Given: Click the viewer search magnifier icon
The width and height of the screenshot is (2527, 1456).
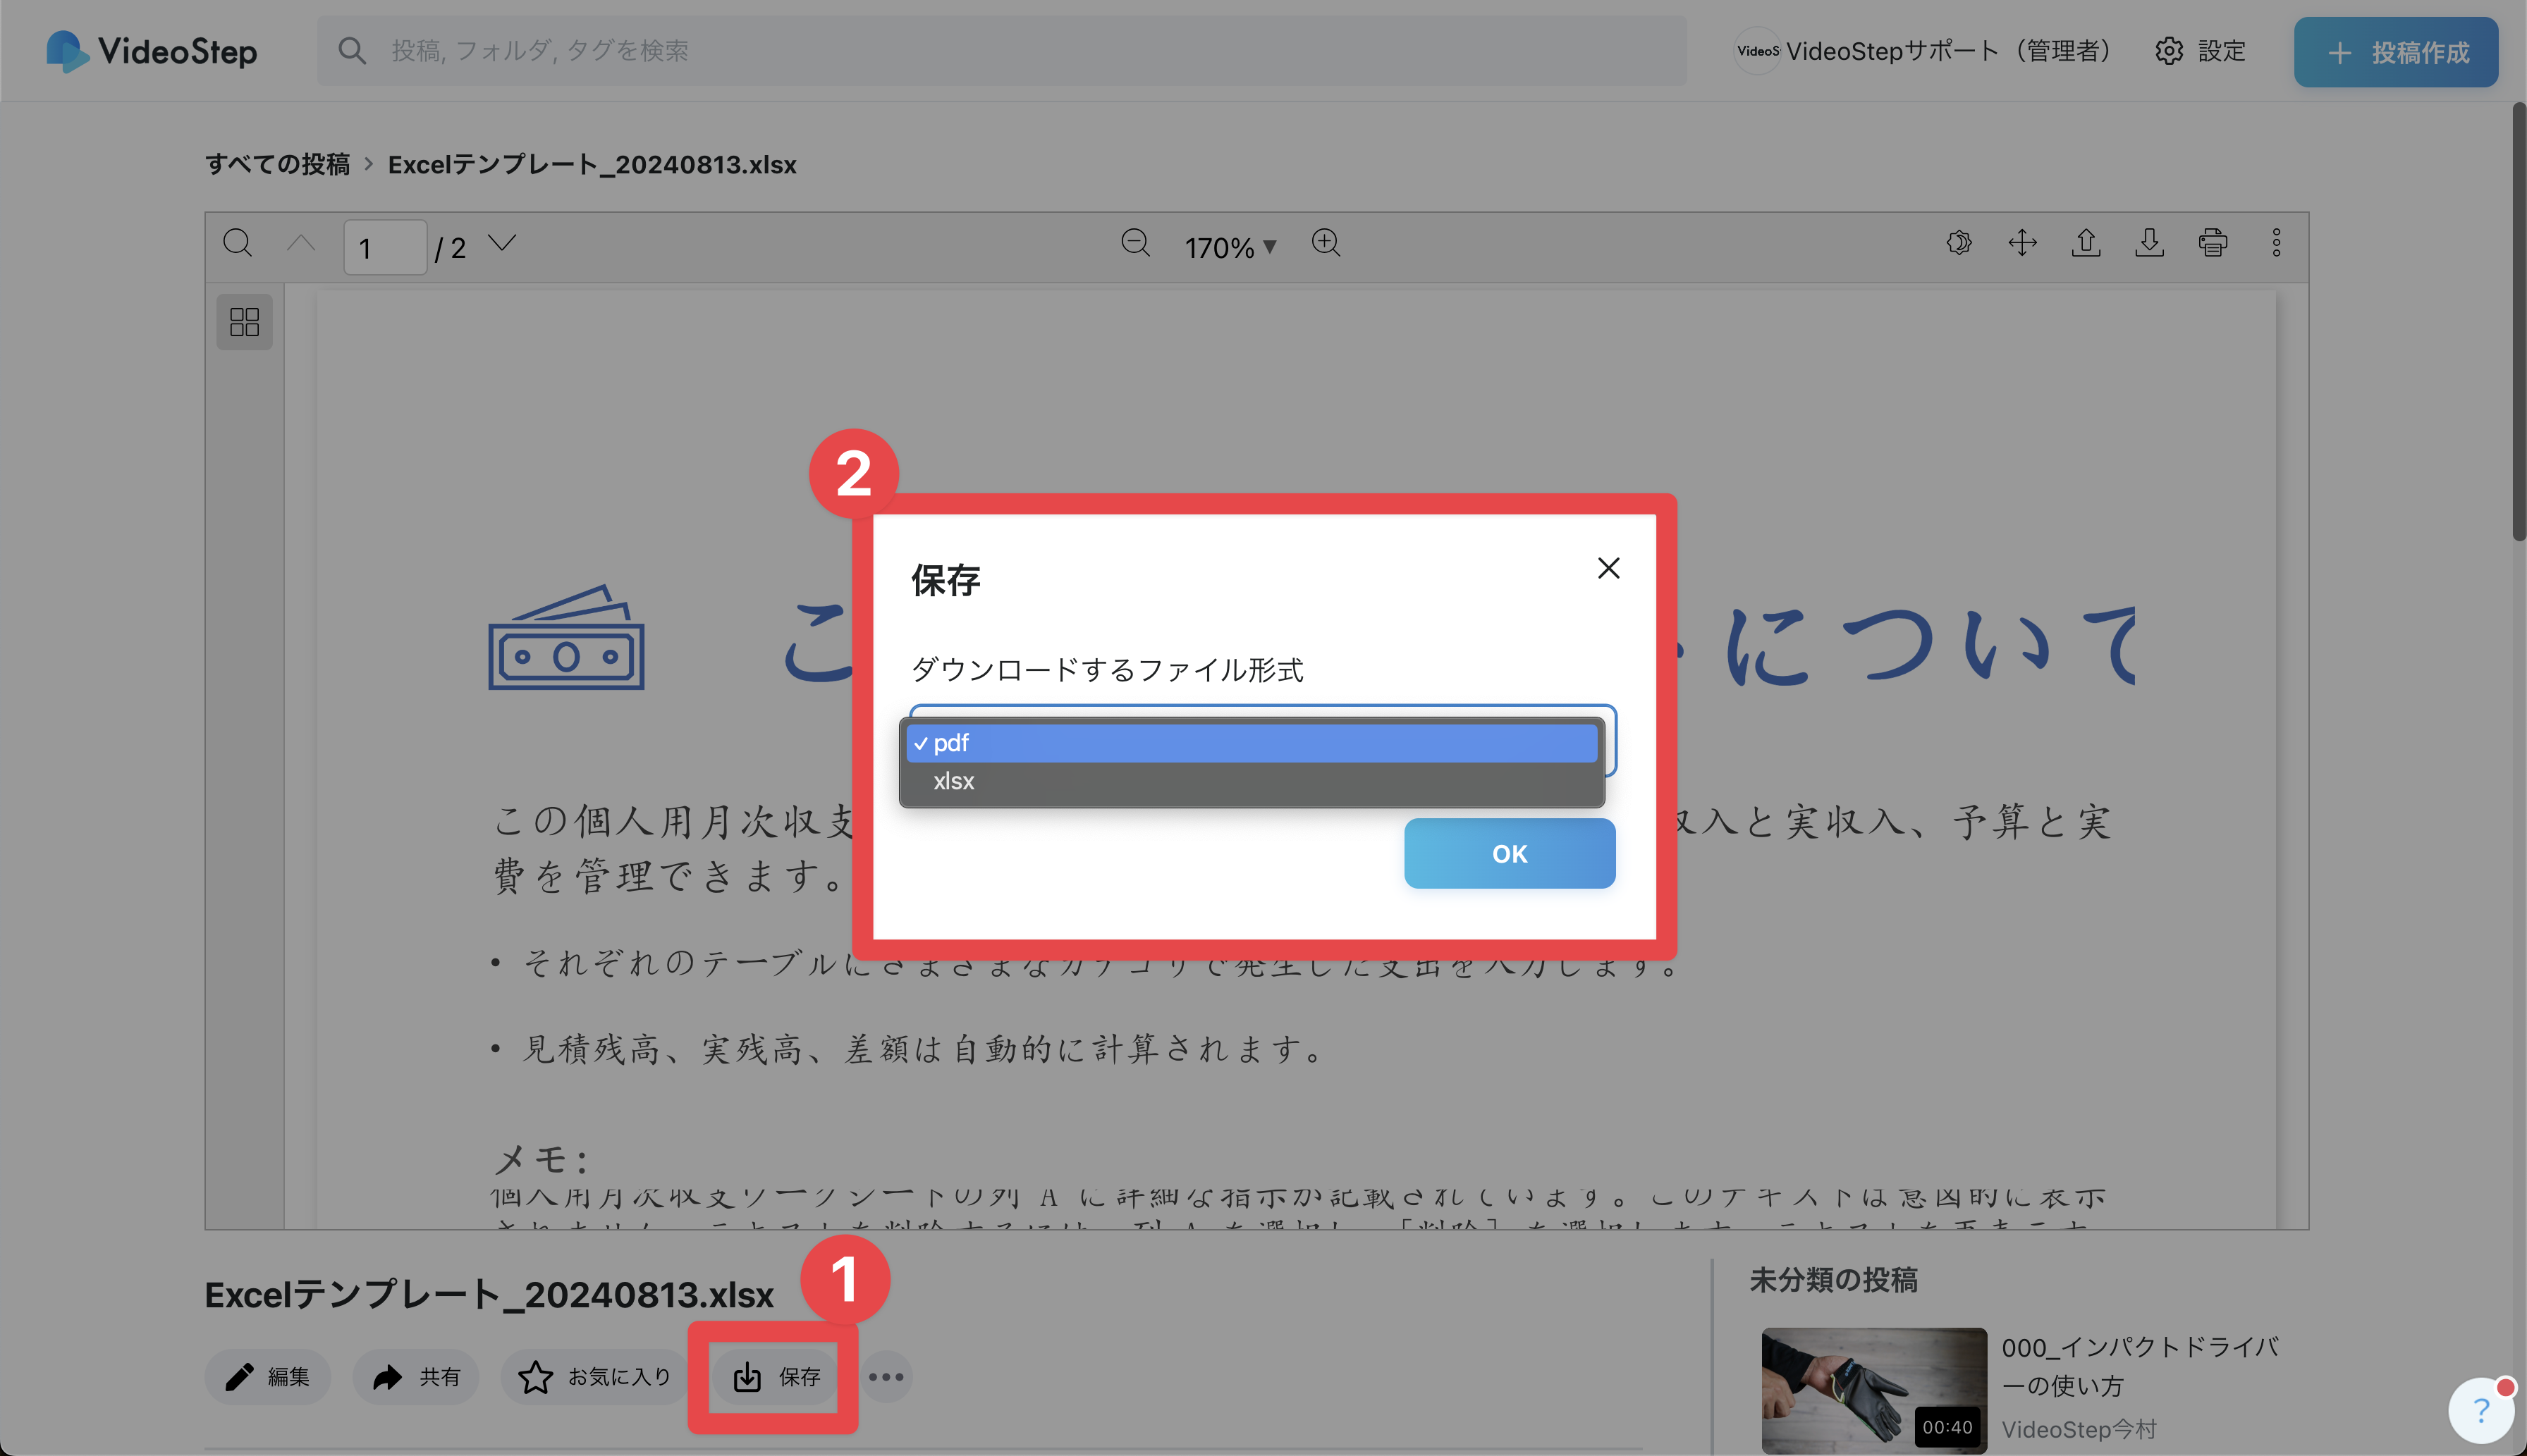Looking at the screenshot, I should pos(237,243).
